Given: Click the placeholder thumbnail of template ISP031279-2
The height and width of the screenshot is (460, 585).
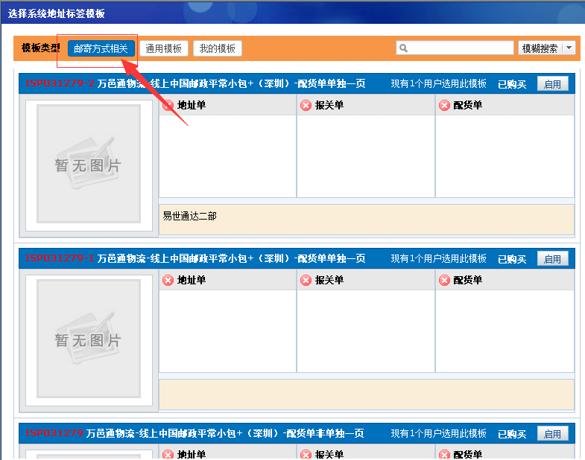Looking at the screenshot, I should 89,164.
